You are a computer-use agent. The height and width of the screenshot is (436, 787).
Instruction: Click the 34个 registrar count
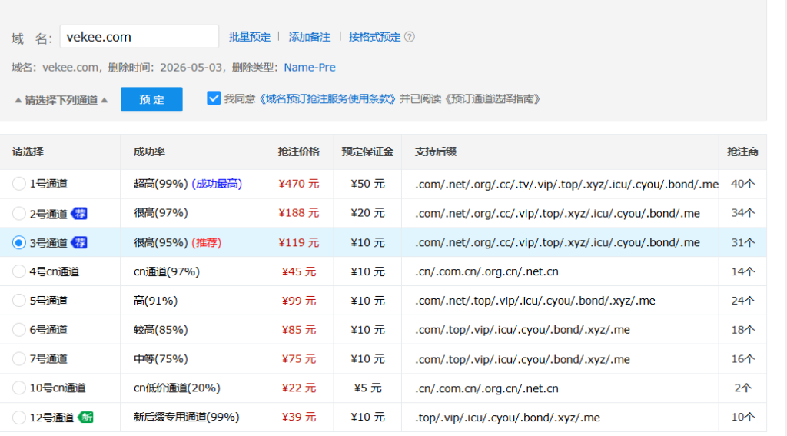(742, 213)
